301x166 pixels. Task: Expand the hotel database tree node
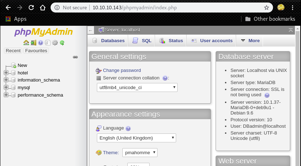pos(6,73)
